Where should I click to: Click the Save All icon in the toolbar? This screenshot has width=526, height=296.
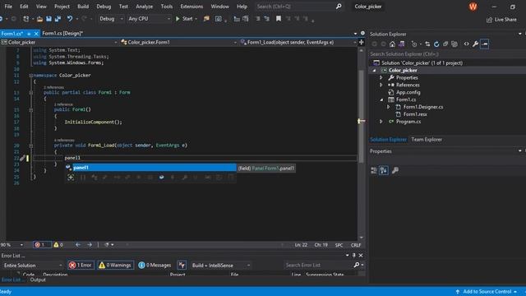tap(58, 19)
